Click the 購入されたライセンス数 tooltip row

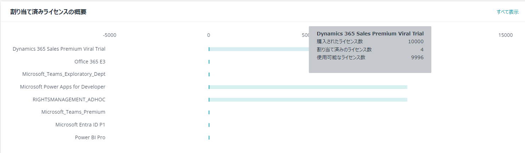[x=370, y=41]
